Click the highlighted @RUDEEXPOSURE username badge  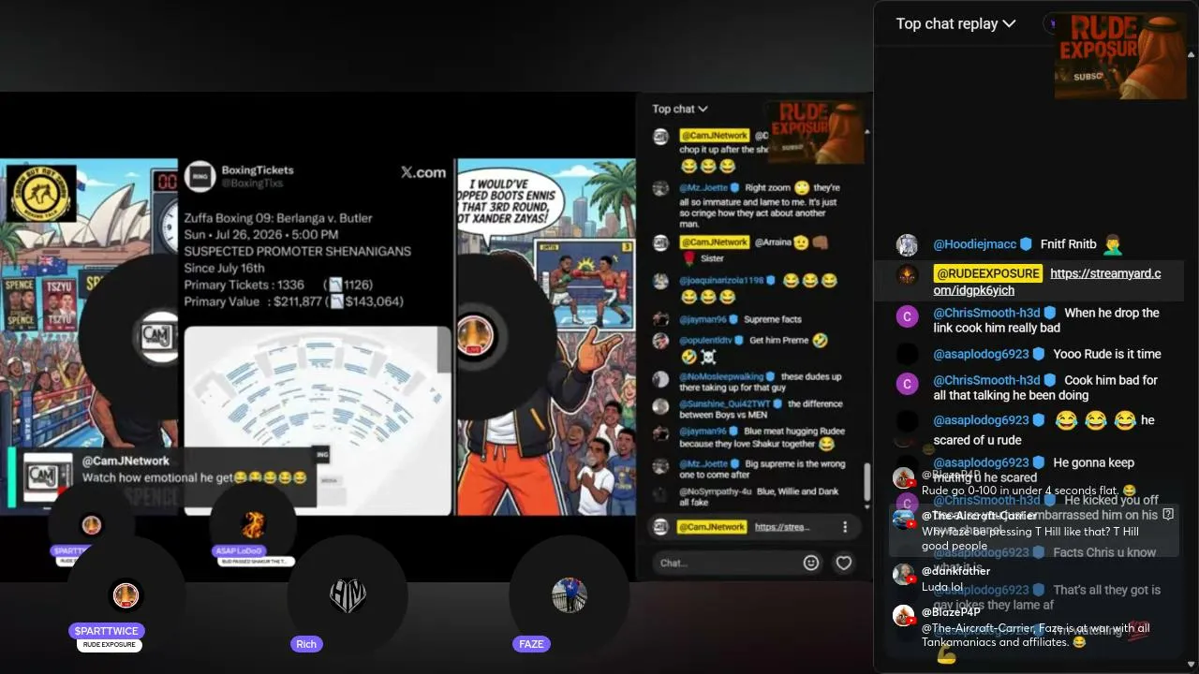987,273
